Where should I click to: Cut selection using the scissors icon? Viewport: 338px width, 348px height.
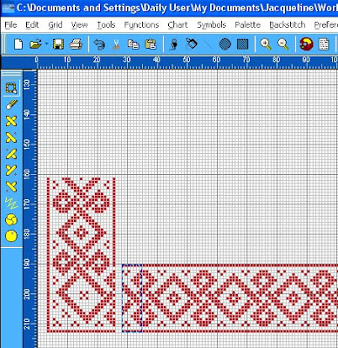point(116,44)
